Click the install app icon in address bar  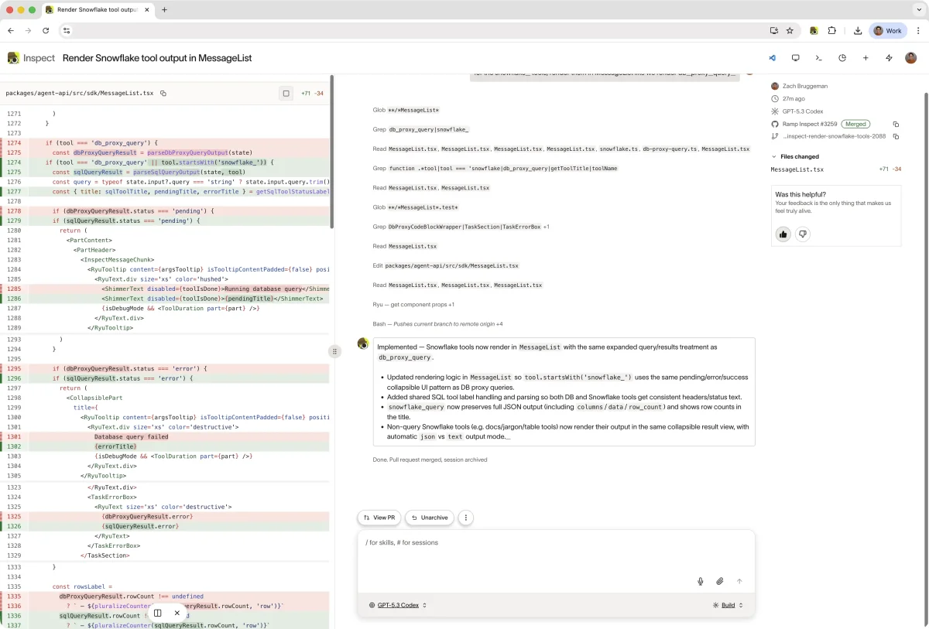click(x=773, y=31)
